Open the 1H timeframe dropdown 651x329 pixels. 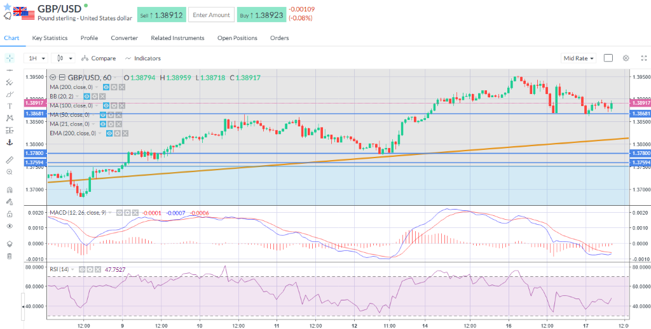[x=36, y=58]
